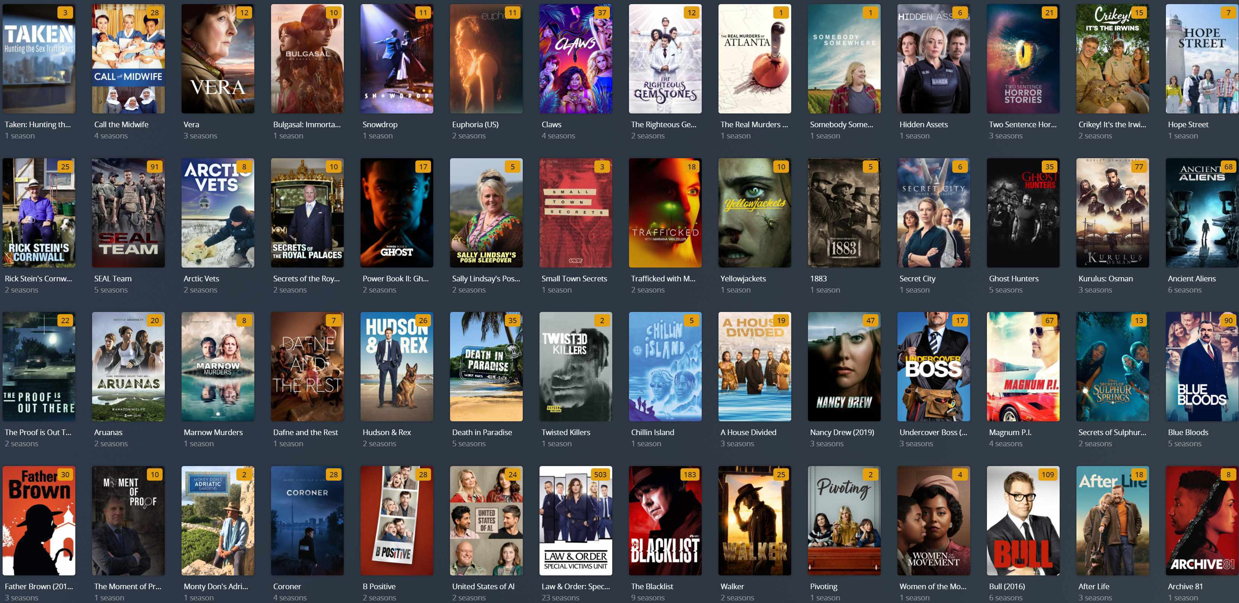Click the Call the Midwife poster
Screen dimensions: 1239x603
(x=128, y=59)
